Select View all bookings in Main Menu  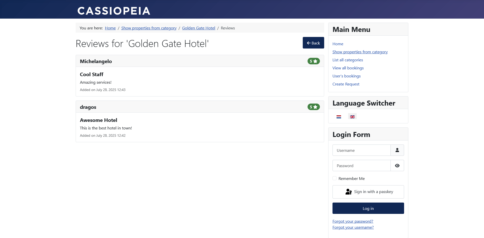(348, 68)
